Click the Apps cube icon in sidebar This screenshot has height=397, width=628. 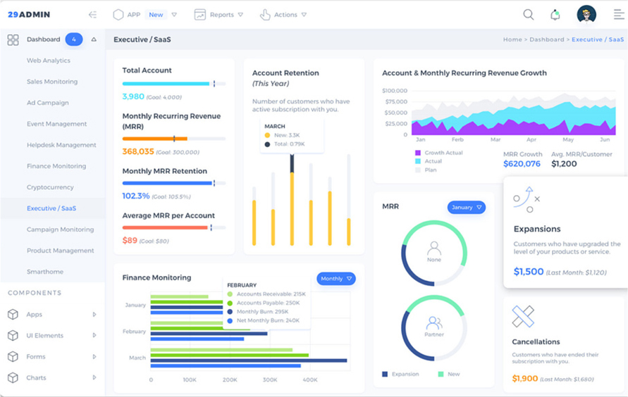point(13,315)
